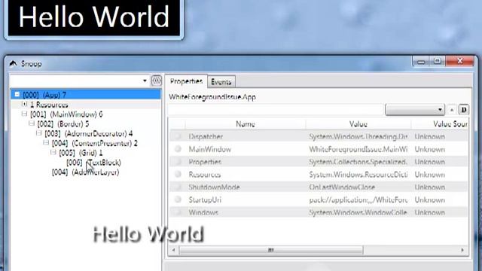
Task: Toggle the radio circle in the Resources row
Action: coord(178,174)
